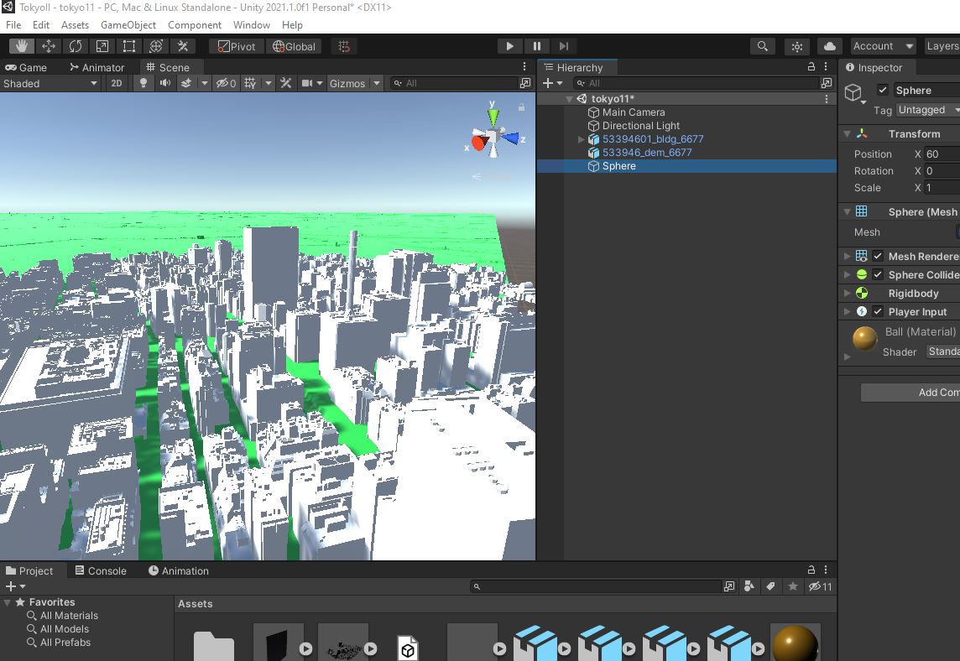
Task: Open the Gizmos dropdown in Scene view
Action: coord(353,83)
